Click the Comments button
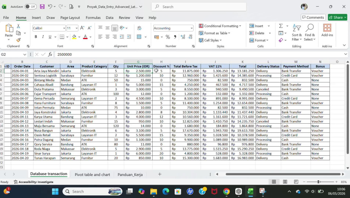350x198 pixels. 313,17
